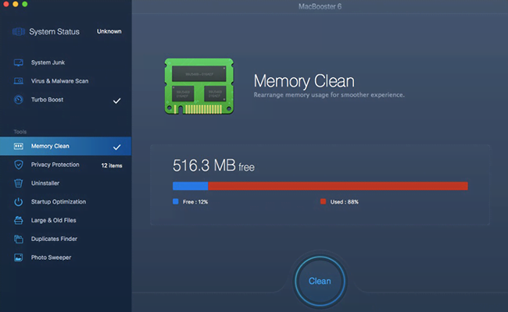Viewport: 508px width, 312px height.
Task: Click the red Used legend swatch
Action: (323, 201)
